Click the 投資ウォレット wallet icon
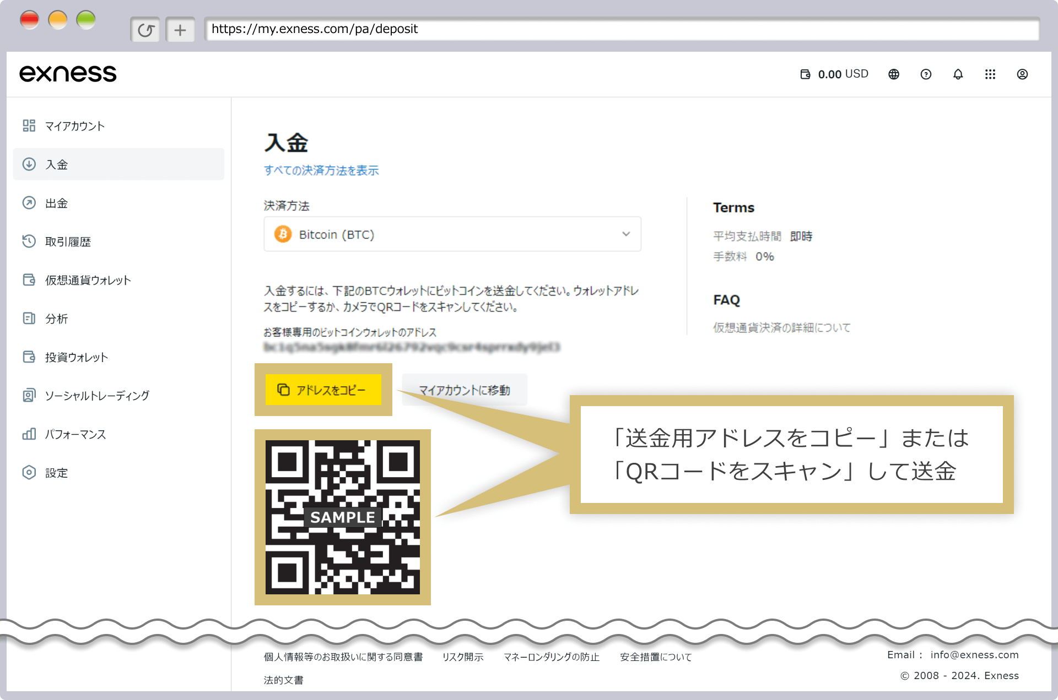The width and height of the screenshot is (1058, 700). coord(29,357)
